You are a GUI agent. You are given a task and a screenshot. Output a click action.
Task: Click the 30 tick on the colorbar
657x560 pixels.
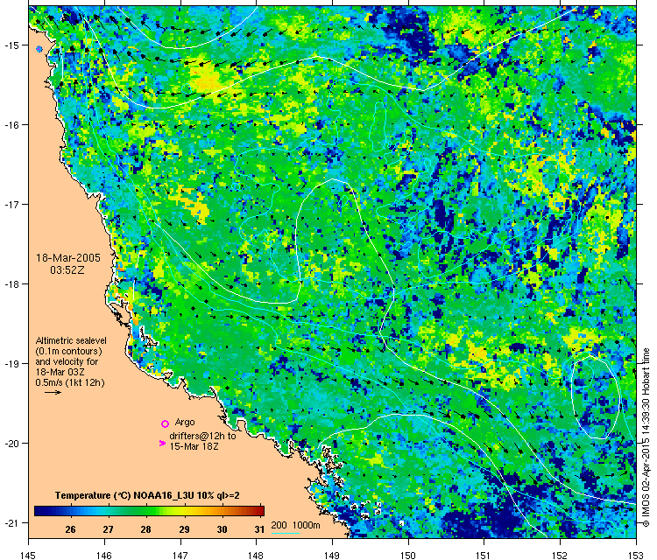click(x=223, y=529)
